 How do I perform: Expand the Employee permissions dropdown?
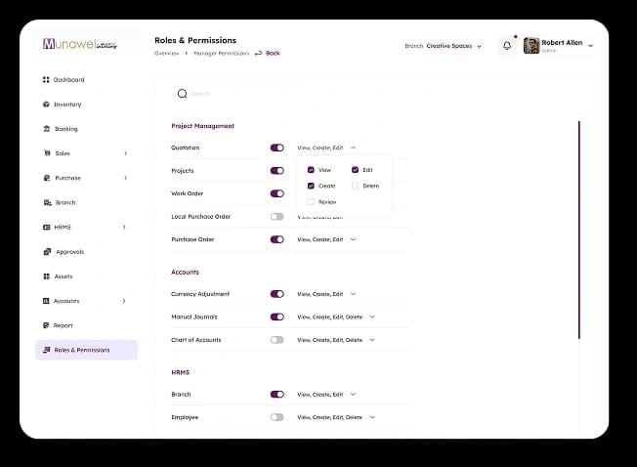pyautogui.click(x=372, y=417)
